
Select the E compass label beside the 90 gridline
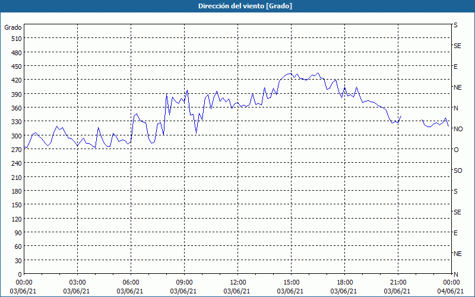(x=455, y=233)
